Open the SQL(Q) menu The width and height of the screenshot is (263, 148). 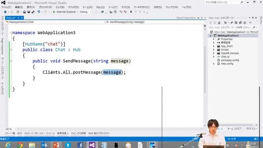pos(100,7)
